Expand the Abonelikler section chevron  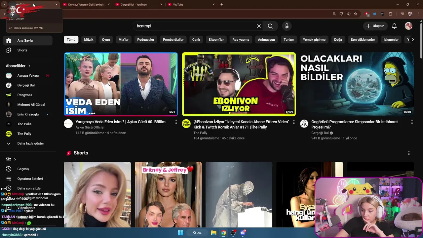(x=29, y=66)
